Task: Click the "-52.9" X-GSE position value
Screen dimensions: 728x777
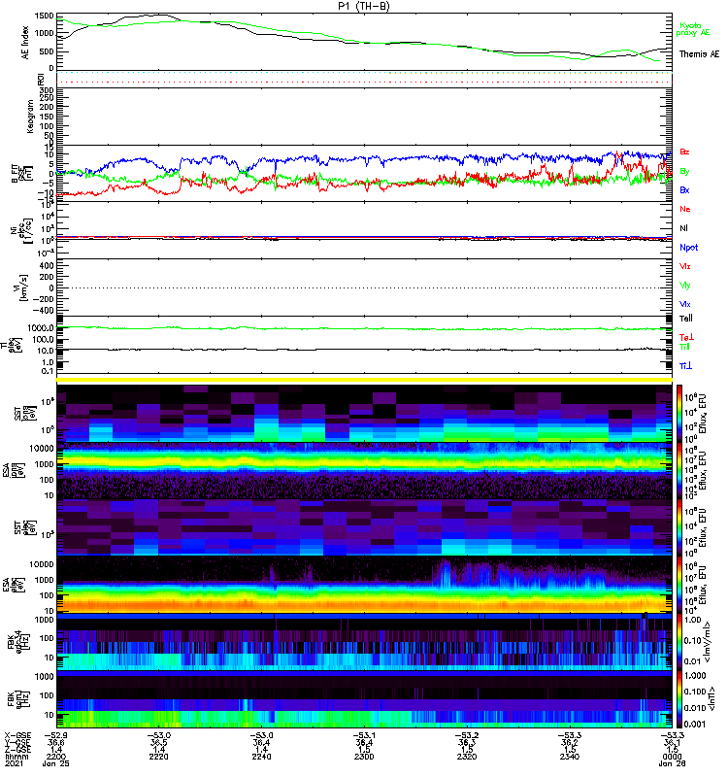Action: coord(55,735)
